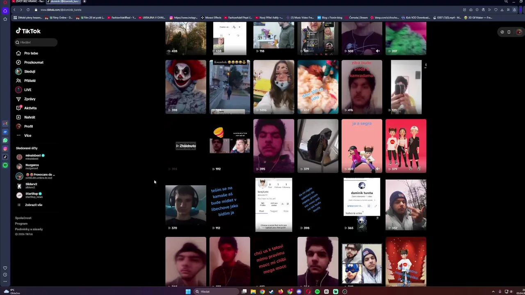Reload the TikTok page

[28, 9]
